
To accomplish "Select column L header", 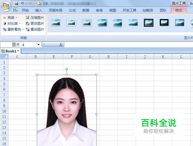I will click(x=181, y=56).
